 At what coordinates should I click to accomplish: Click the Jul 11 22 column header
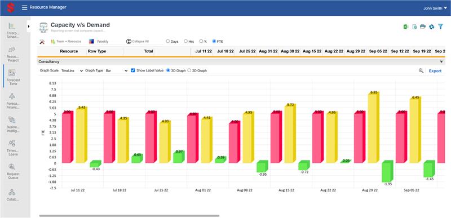[204, 51]
